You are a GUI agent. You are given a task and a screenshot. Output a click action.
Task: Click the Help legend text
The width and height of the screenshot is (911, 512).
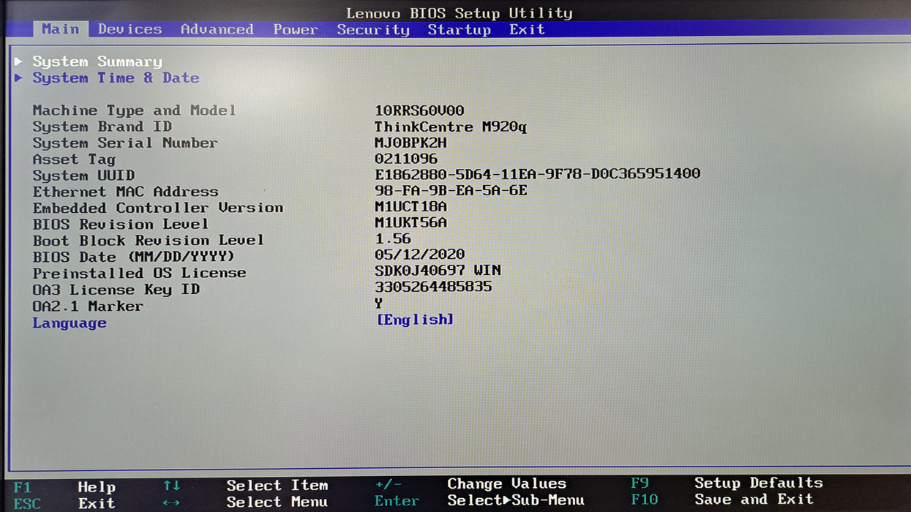click(x=97, y=486)
